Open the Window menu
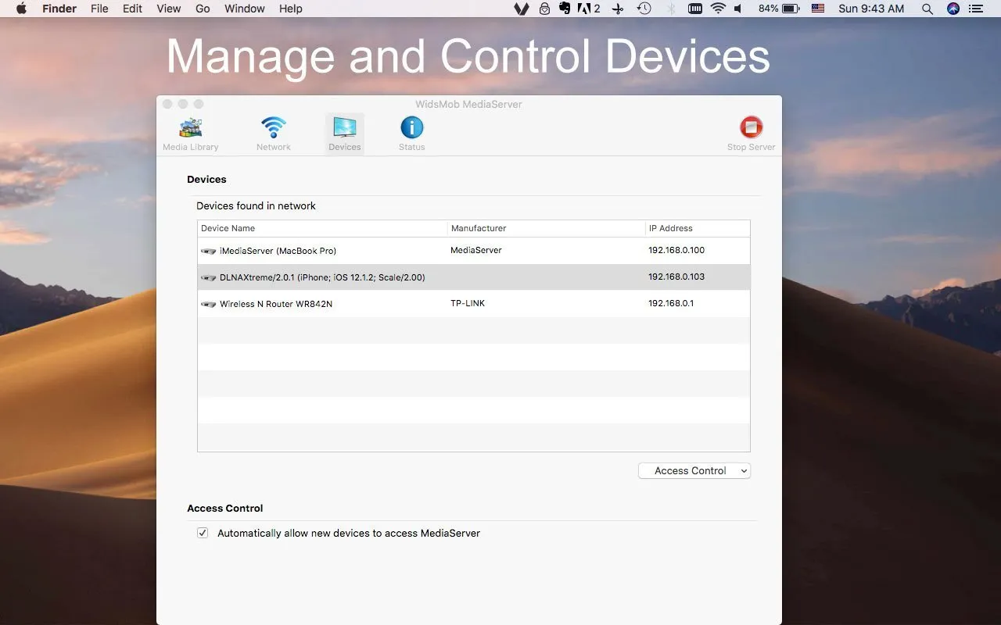Viewport: 1001px width, 625px height. click(x=244, y=9)
